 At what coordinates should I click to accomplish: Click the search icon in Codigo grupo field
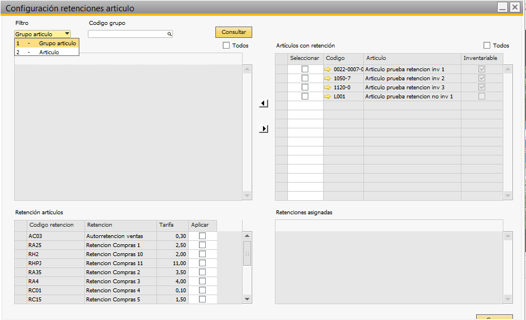pos(169,34)
